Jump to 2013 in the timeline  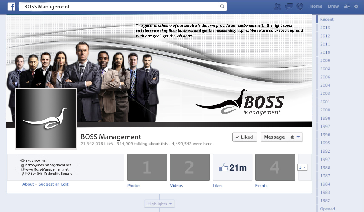[325, 28]
